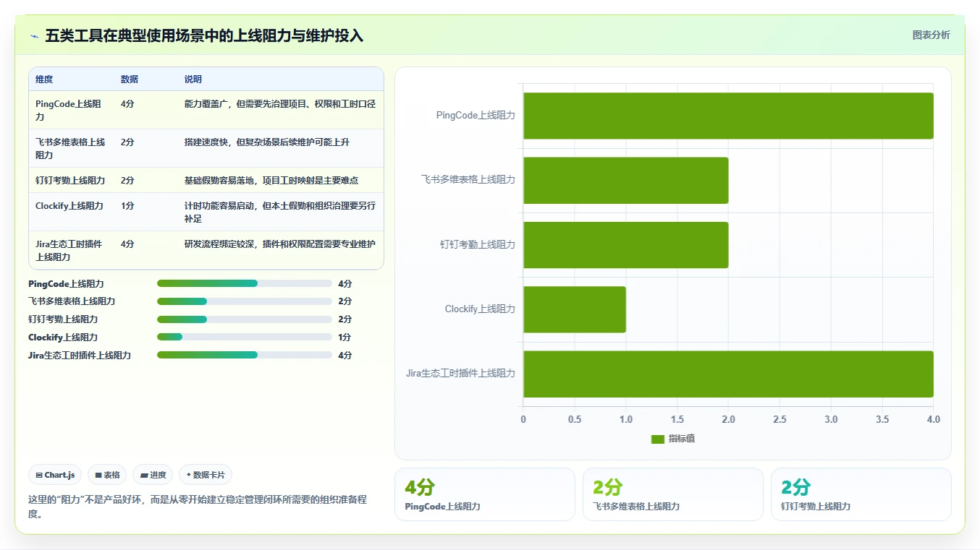Click the green 指标值 legend color box
Screen dimensions: 980x550
click(657, 439)
